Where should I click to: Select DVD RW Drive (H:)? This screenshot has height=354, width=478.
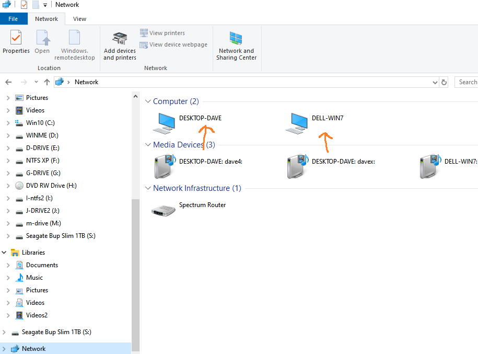[51, 186]
